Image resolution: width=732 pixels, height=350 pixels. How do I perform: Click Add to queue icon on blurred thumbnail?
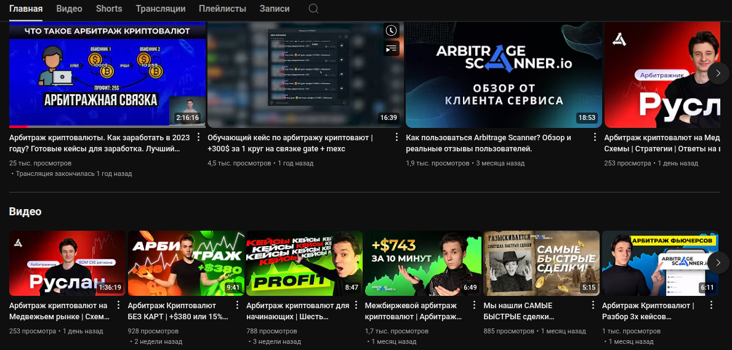tap(391, 48)
